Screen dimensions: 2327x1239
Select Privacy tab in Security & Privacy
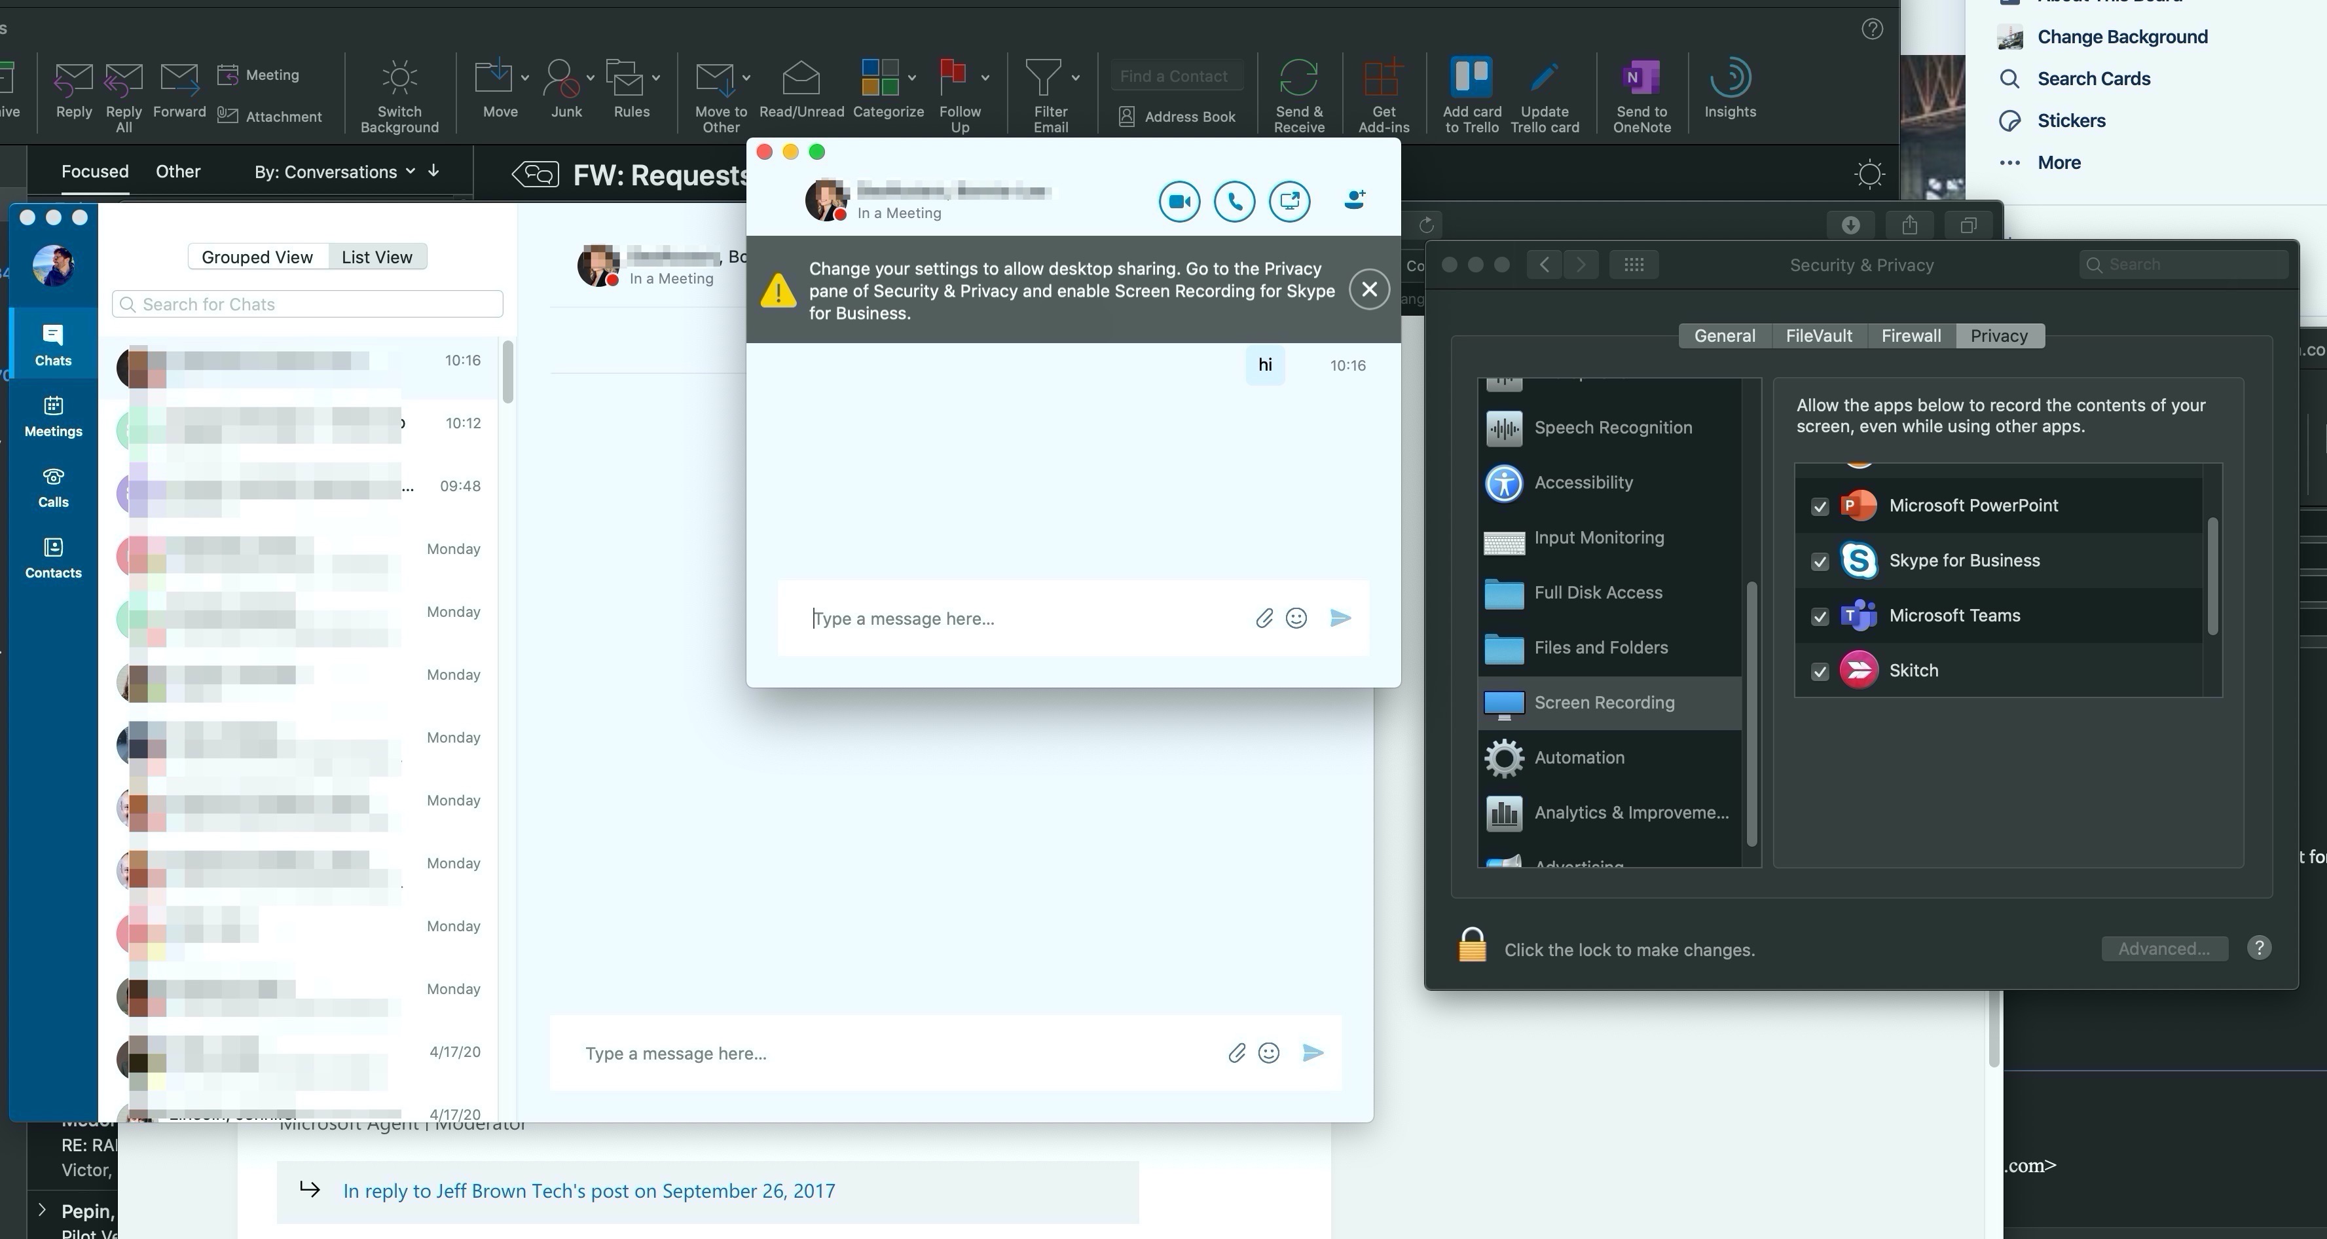pos(1999,335)
